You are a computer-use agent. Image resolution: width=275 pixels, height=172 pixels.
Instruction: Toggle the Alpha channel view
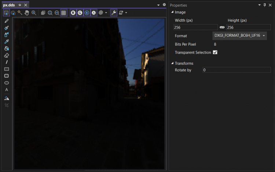(x=94, y=12)
